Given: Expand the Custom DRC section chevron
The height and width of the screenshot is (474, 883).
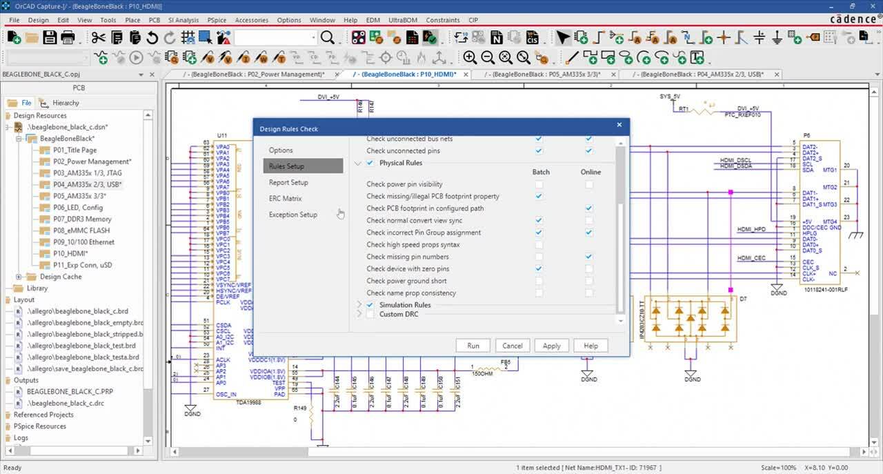Looking at the screenshot, I should [x=359, y=315].
